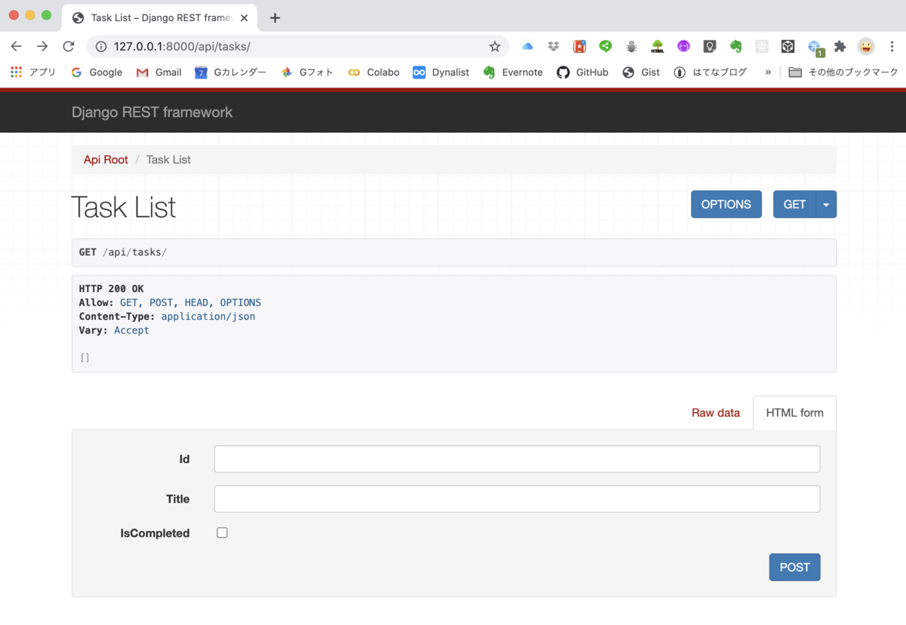This screenshot has width=906, height=625.
Task: Click the OPTIONS button
Action: tap(726, 205)
